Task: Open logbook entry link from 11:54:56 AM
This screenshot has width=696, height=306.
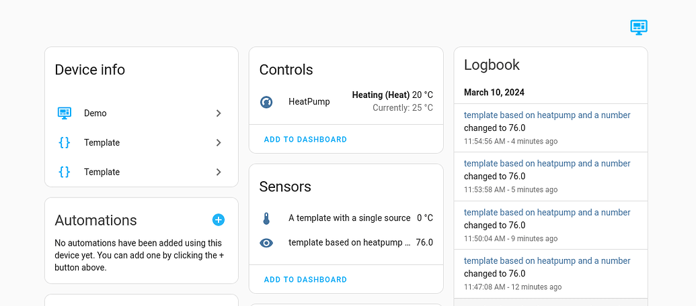Action: coord(547,115)
